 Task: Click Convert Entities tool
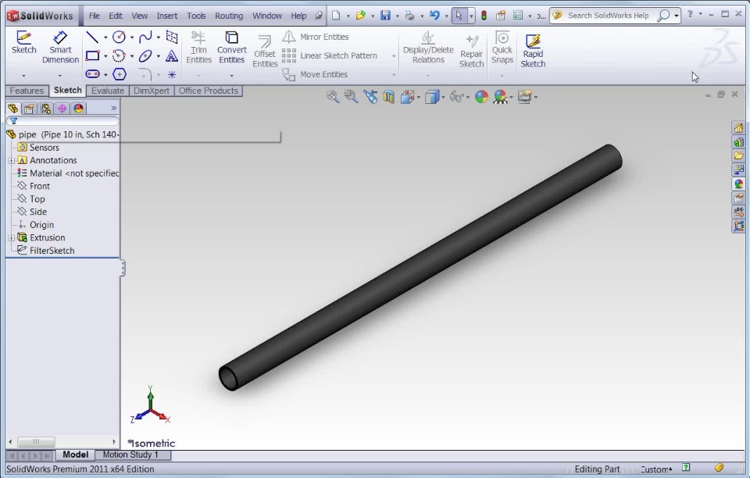[231, 48]
